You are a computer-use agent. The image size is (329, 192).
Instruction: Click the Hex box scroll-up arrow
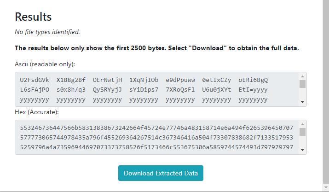pos(302,124)
